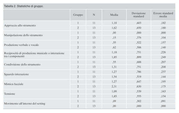Viewport: 179px width, 113px height.
Task: Select the N column header
Action: pos(94,15)
